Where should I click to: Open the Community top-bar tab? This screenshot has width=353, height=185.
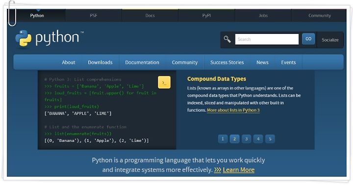pos(320,16)
